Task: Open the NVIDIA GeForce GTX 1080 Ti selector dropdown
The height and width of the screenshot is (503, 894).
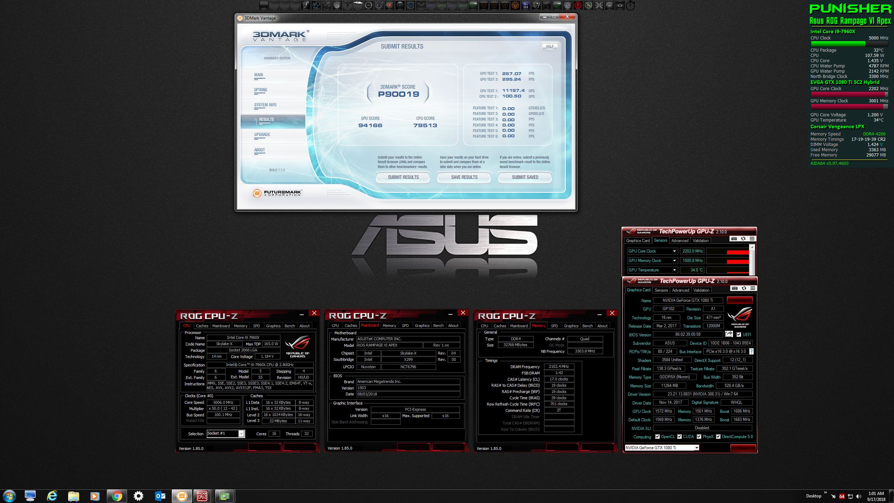Action: pos(697,448)
